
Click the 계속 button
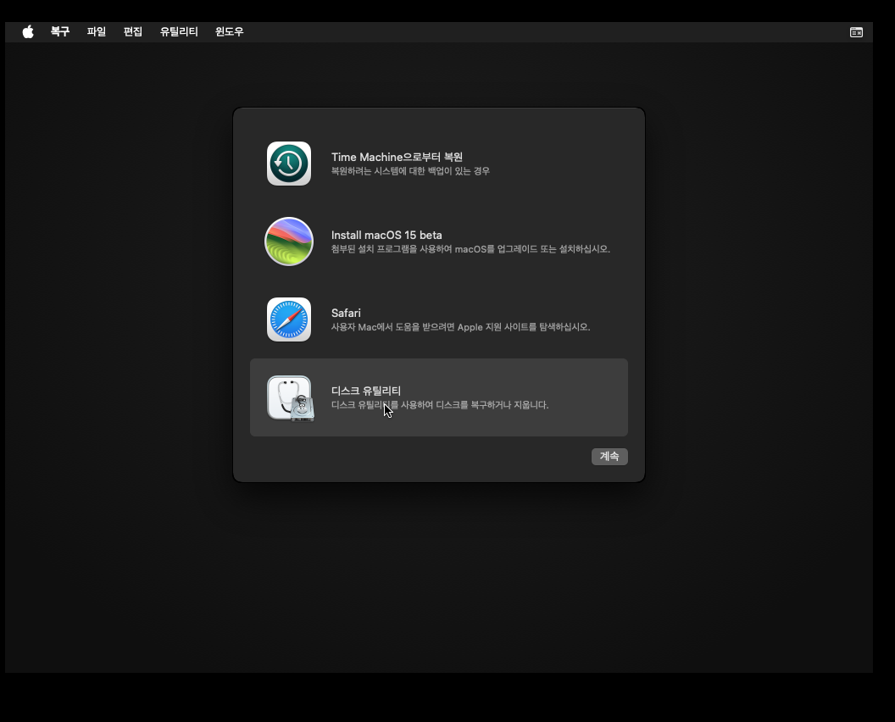pos(609,457)
